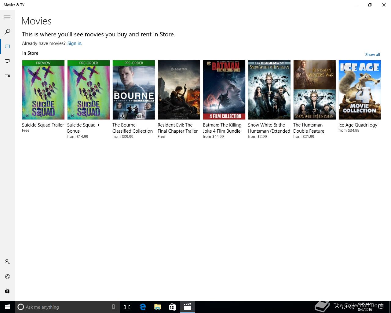Open Resident Evil Final Chapter poster

click(x=179, y=90)
